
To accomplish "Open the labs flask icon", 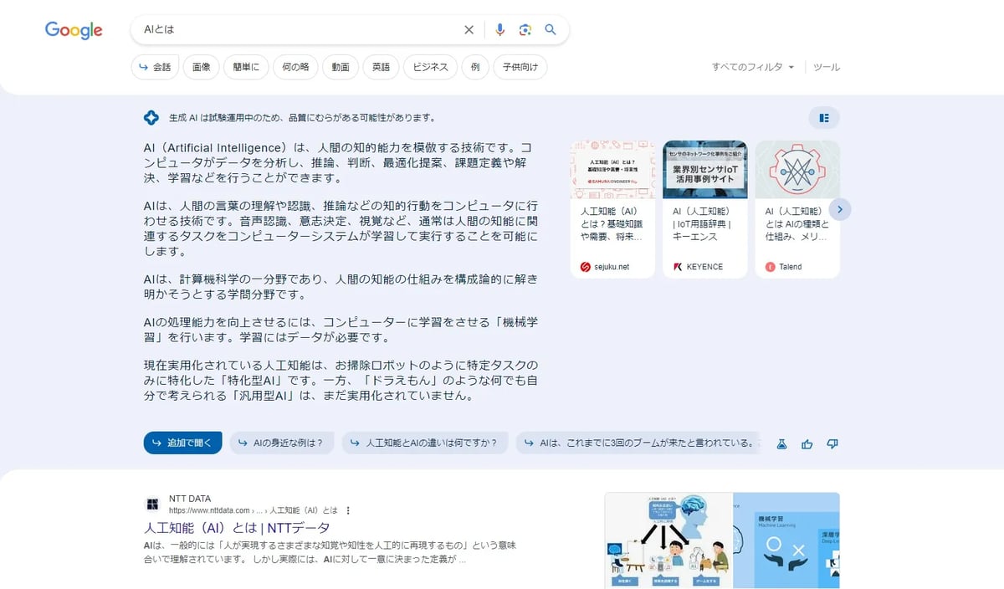I will [x=782, y=443].
